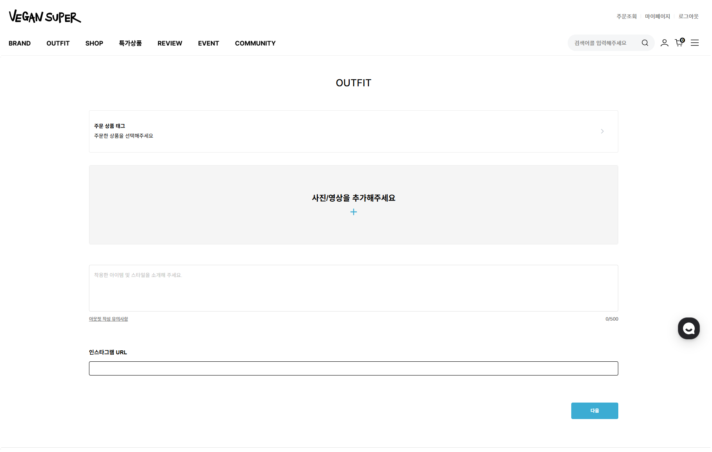This screenshot has height=452, width=712.
Task: Go to the OUTFIT menu item
Action: [x=58, y=43]
